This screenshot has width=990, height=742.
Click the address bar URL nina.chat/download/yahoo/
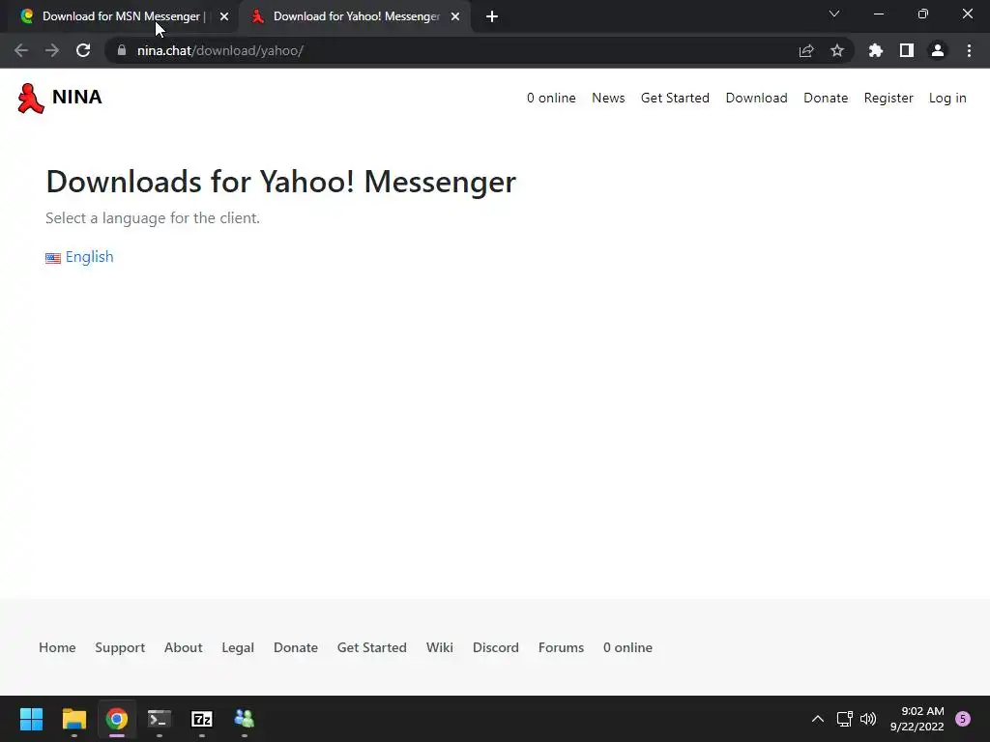coord(220,50)
